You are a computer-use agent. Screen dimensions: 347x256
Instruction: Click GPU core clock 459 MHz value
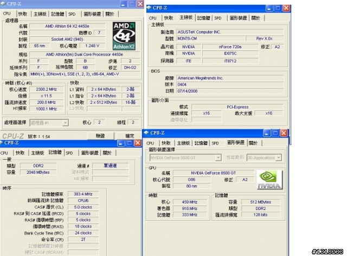pos(190,202)
